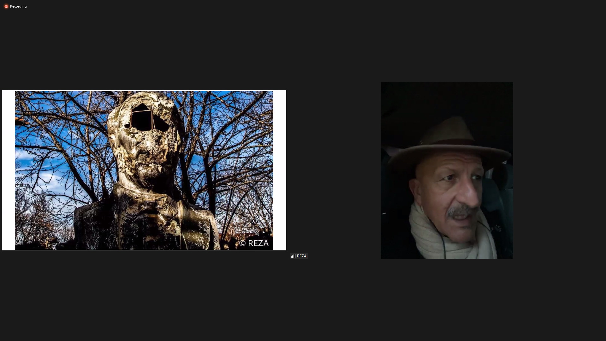The image size is (606, 341).
Task: Click the white left margin of slide
Action: point(8,170)
